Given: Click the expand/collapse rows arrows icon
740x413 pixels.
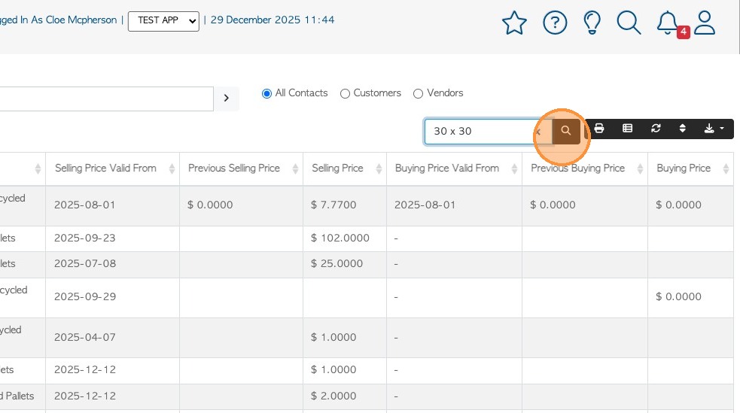Looking at the screenshot, I should 683,129.
